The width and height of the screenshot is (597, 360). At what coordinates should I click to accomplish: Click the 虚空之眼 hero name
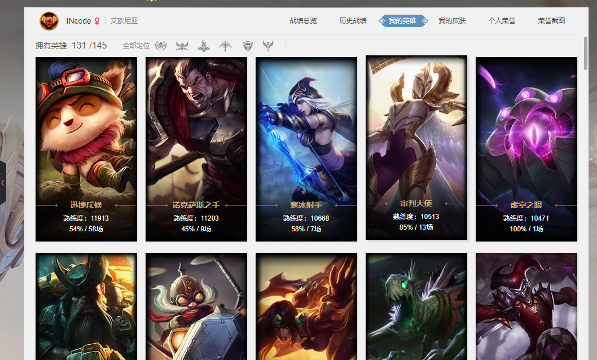[x=526, y=205]
